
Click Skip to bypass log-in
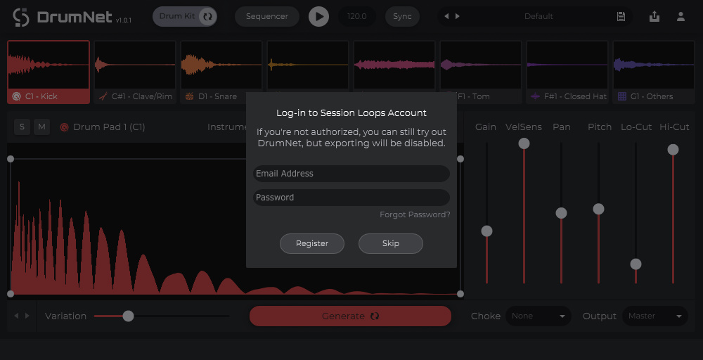coord(390,243)
